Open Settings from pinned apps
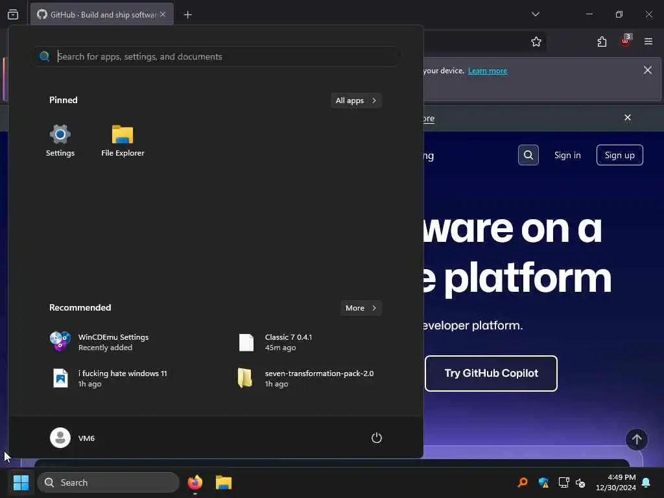The width and height of the screenshot is (664, 498). click(x=60, y=141)
